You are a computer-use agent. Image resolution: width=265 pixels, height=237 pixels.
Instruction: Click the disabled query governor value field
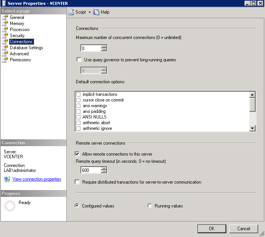(91, 70)
